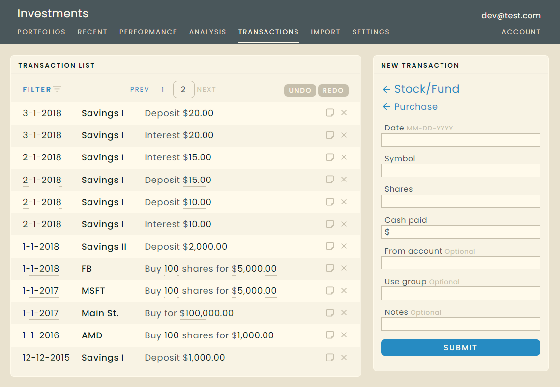Click the Savings II account name
Viewport: 560px width, 387px height.
point(104,247)
